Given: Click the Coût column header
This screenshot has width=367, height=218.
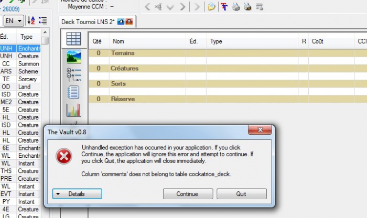Looking at the screenshot, I should 331,41.
